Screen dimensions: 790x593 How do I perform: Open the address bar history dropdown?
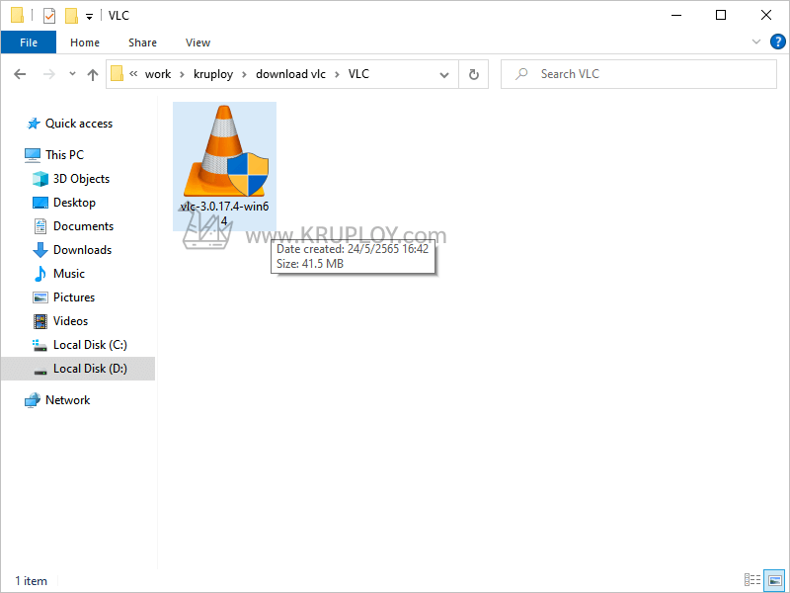tap(443, 75)
